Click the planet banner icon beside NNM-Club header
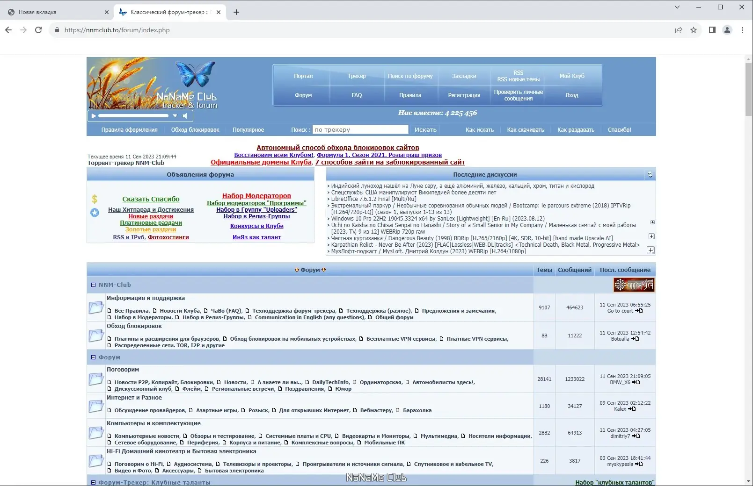Image resolution: width=753 pixels, height=486 pixels. pos(633,285)
